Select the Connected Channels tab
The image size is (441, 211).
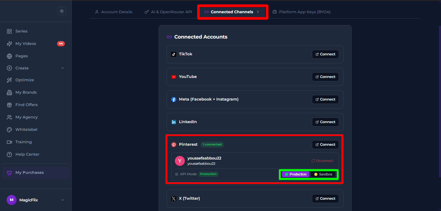(x=232, y=12)
